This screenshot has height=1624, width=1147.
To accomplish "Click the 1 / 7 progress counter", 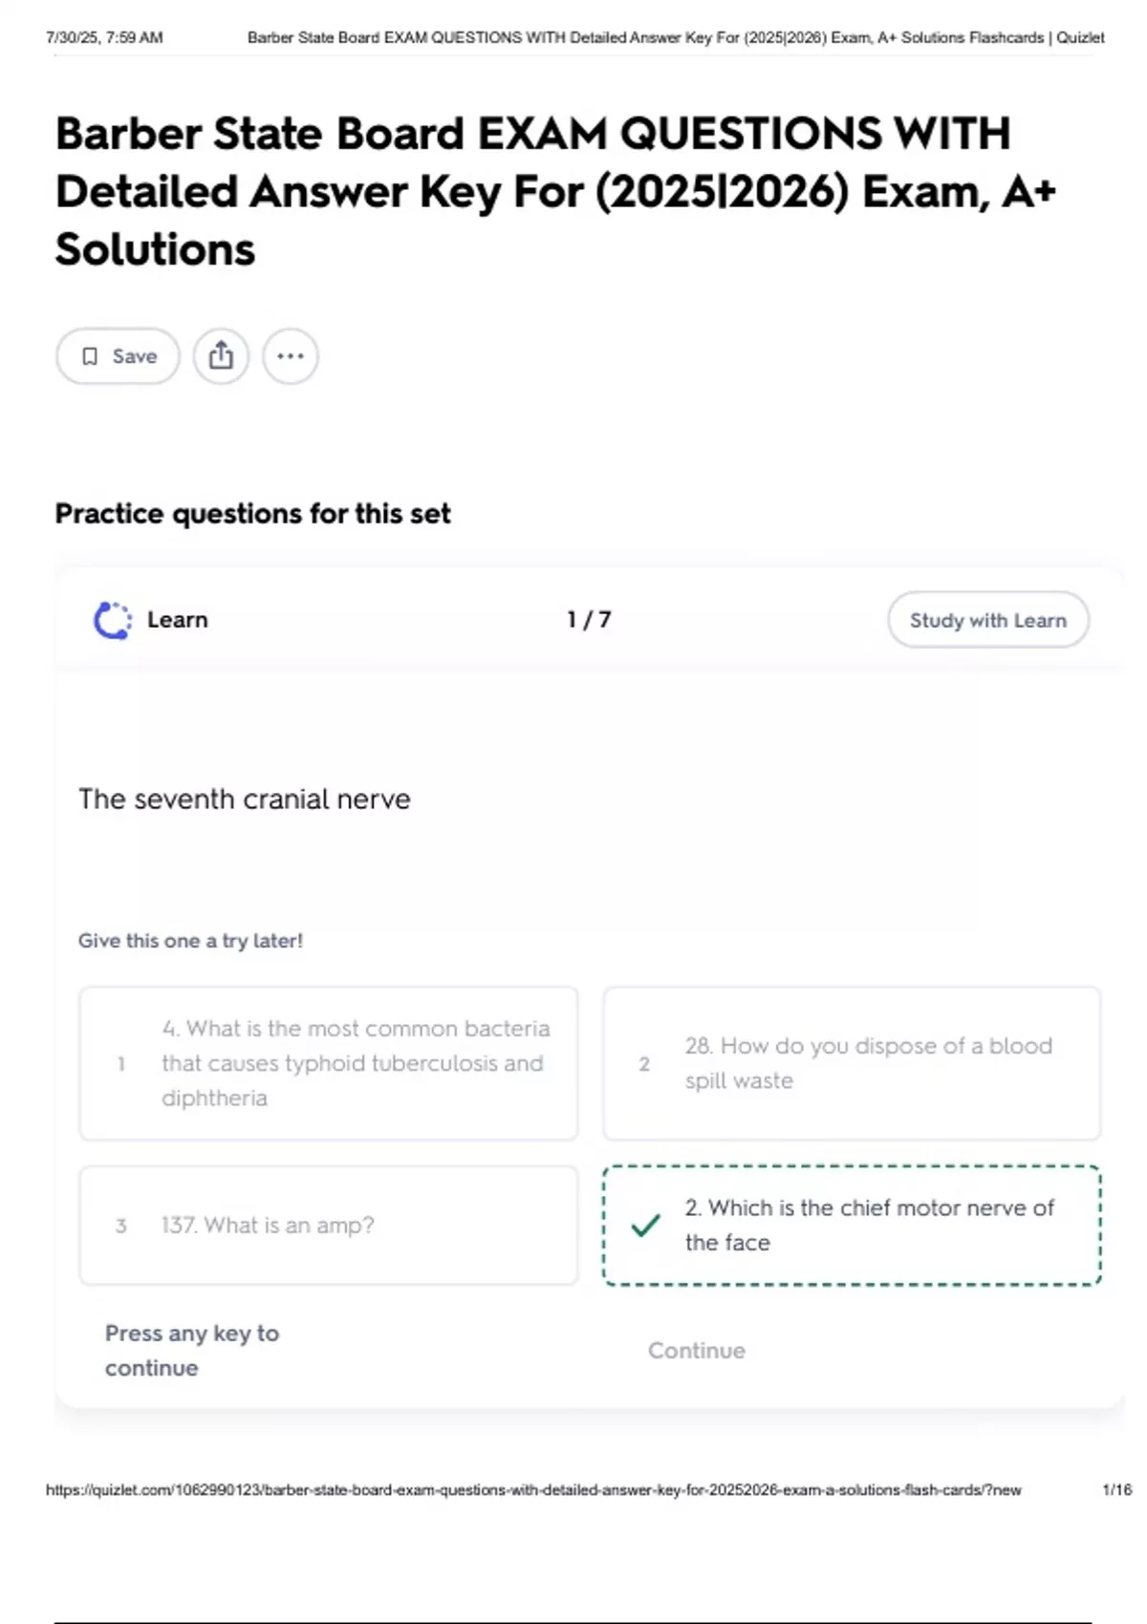I will pos(589,620).
